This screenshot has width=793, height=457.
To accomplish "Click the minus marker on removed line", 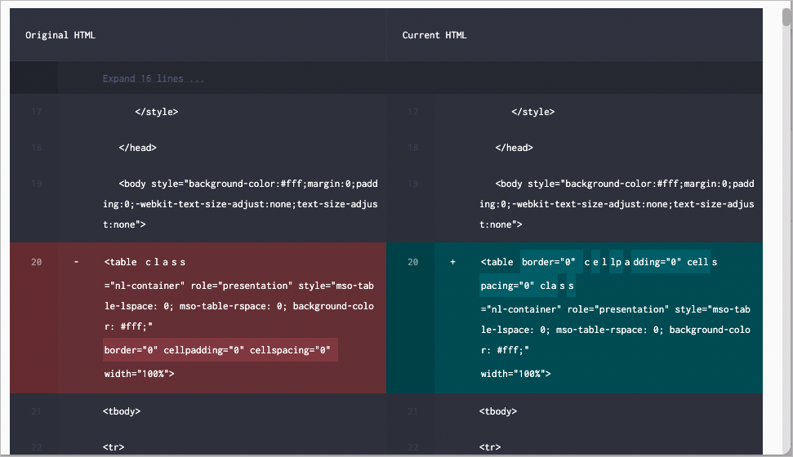I will point(77,261).
